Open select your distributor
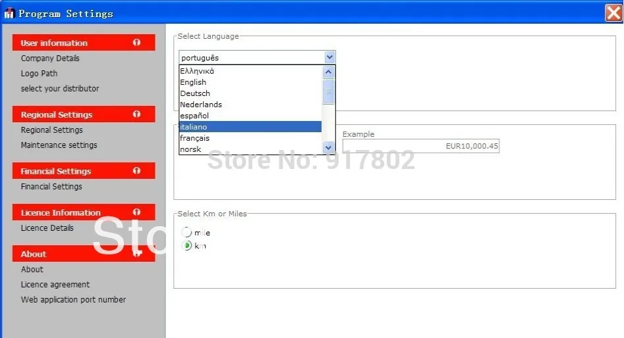This screenshot has height=338, width=624. (60, 89)
